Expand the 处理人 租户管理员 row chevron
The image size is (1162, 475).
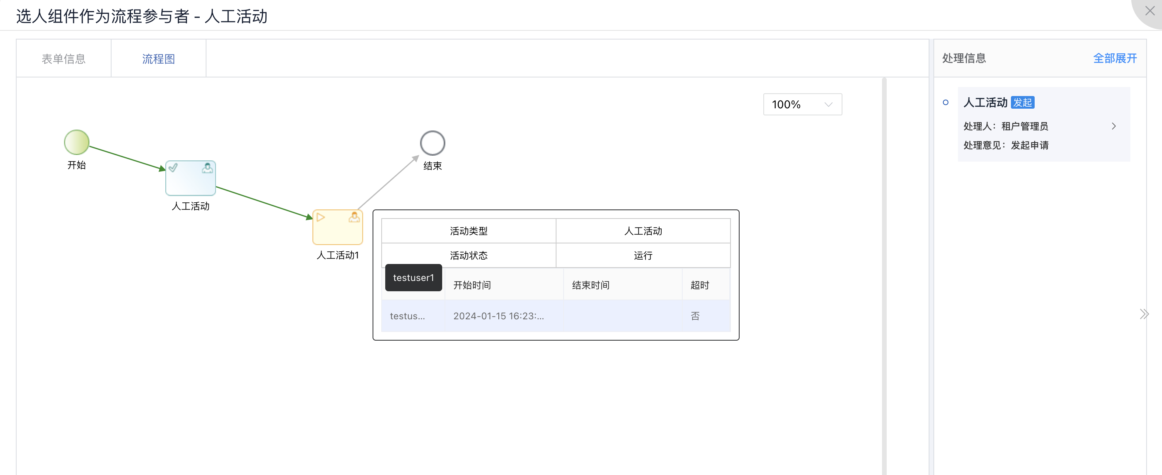(1114, 126)
